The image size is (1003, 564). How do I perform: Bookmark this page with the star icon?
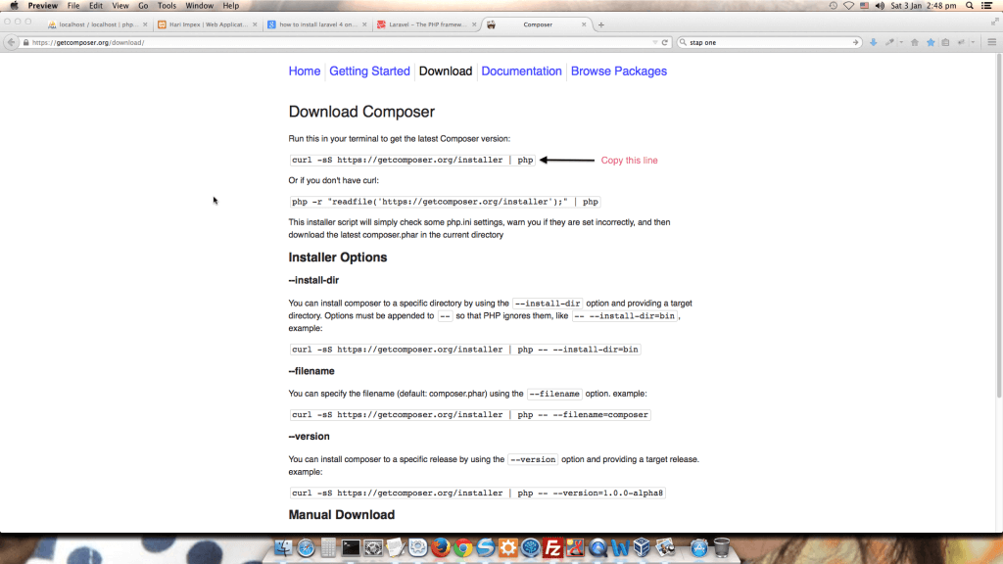[x=931, y=42]
